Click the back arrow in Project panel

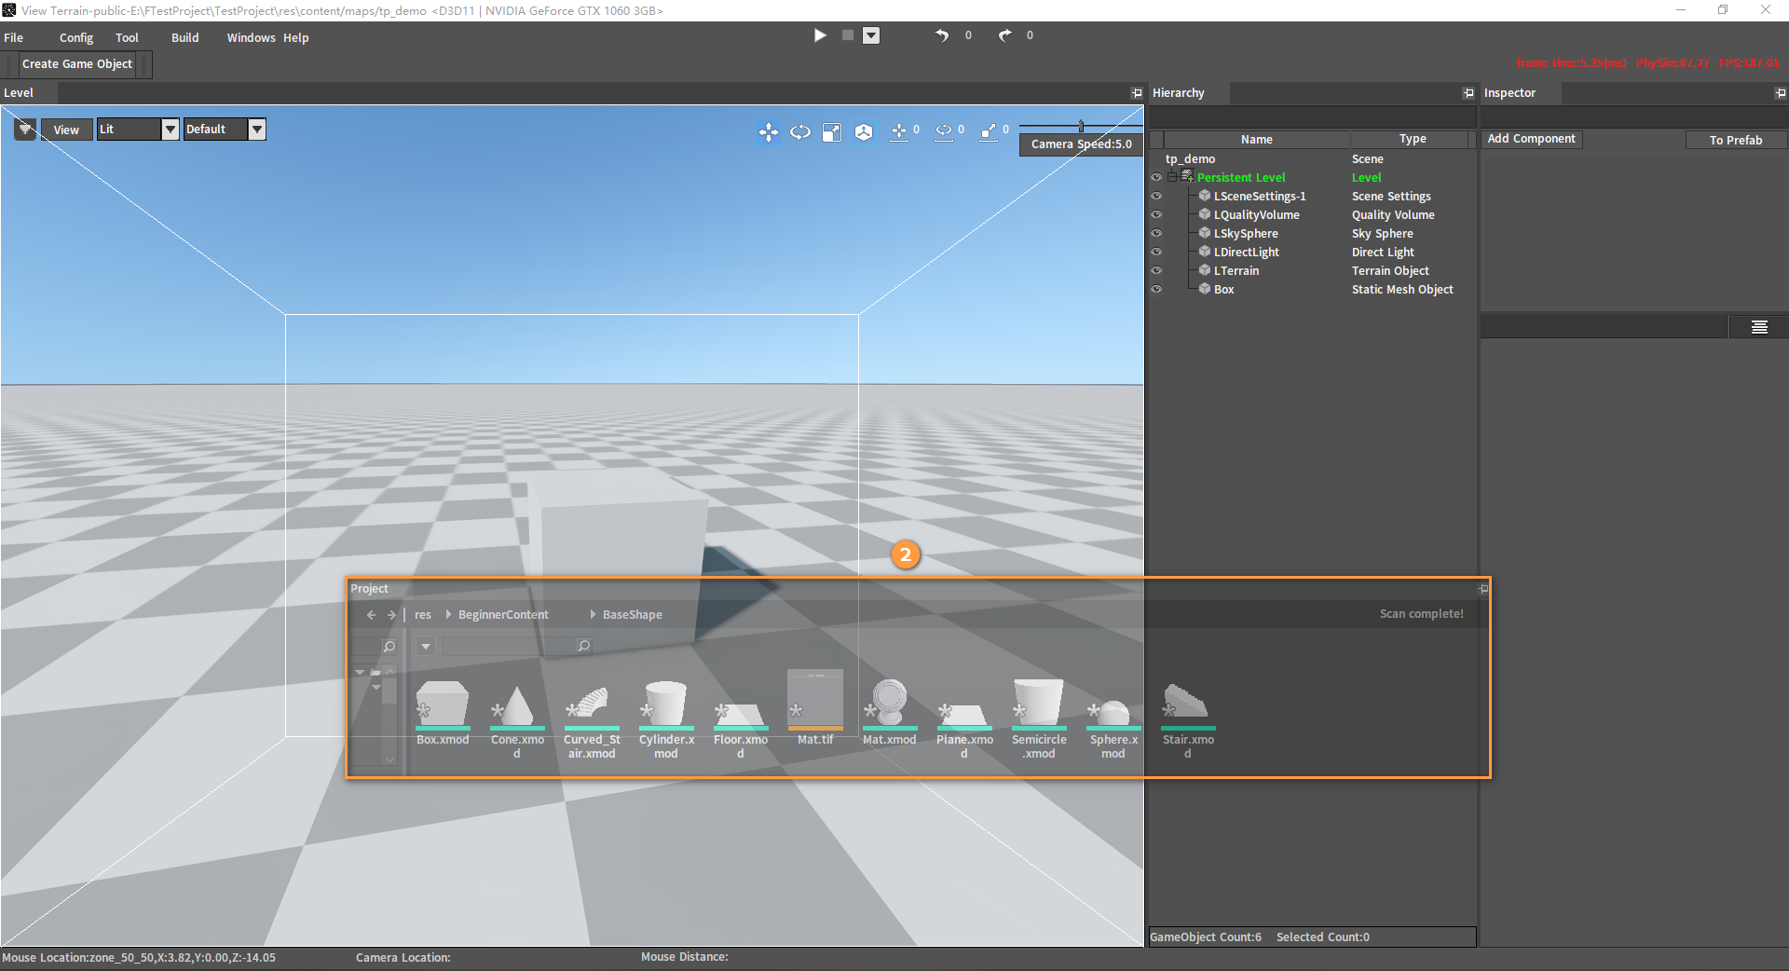pos(371,615)
